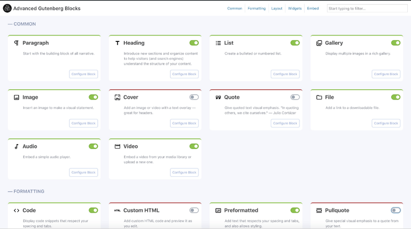Click the Video clapper icon
Image resolution: width=411 pixels, height=229 pixels.
point(117,147)
